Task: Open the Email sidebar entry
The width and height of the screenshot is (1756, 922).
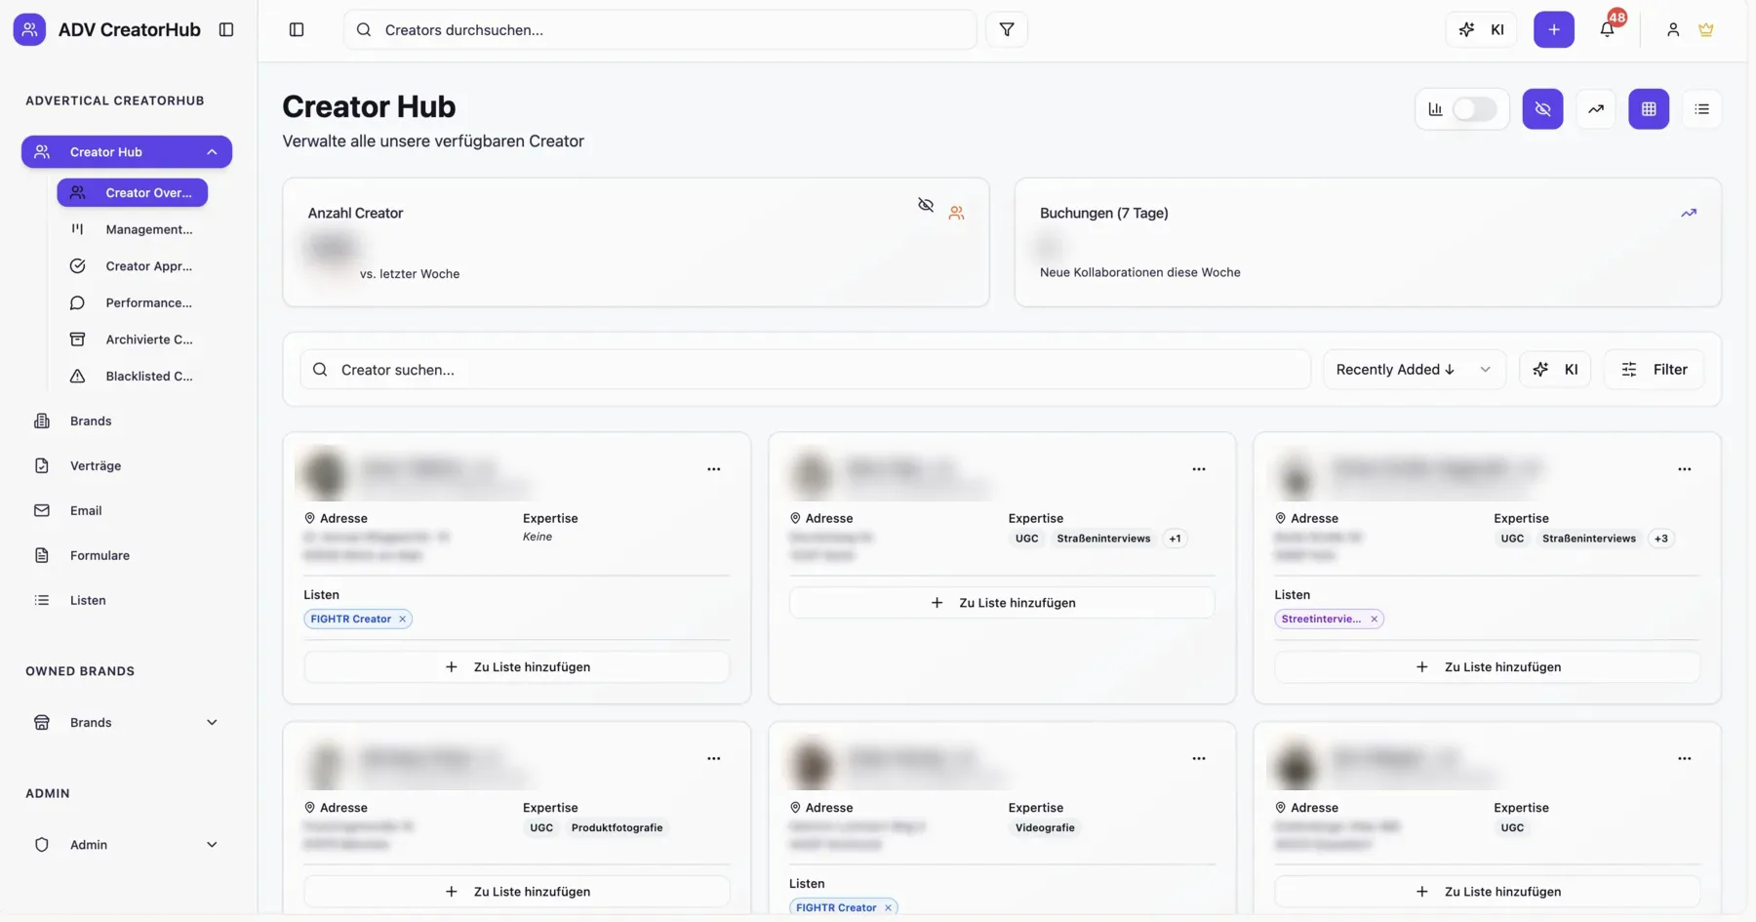Action: 127,510
